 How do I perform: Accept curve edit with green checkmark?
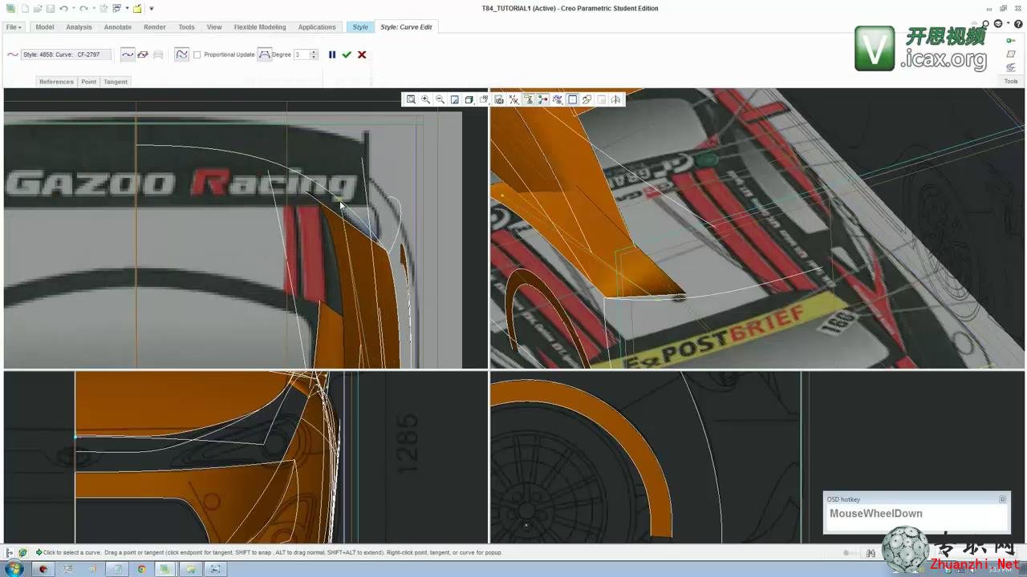[x=347, y=54]
